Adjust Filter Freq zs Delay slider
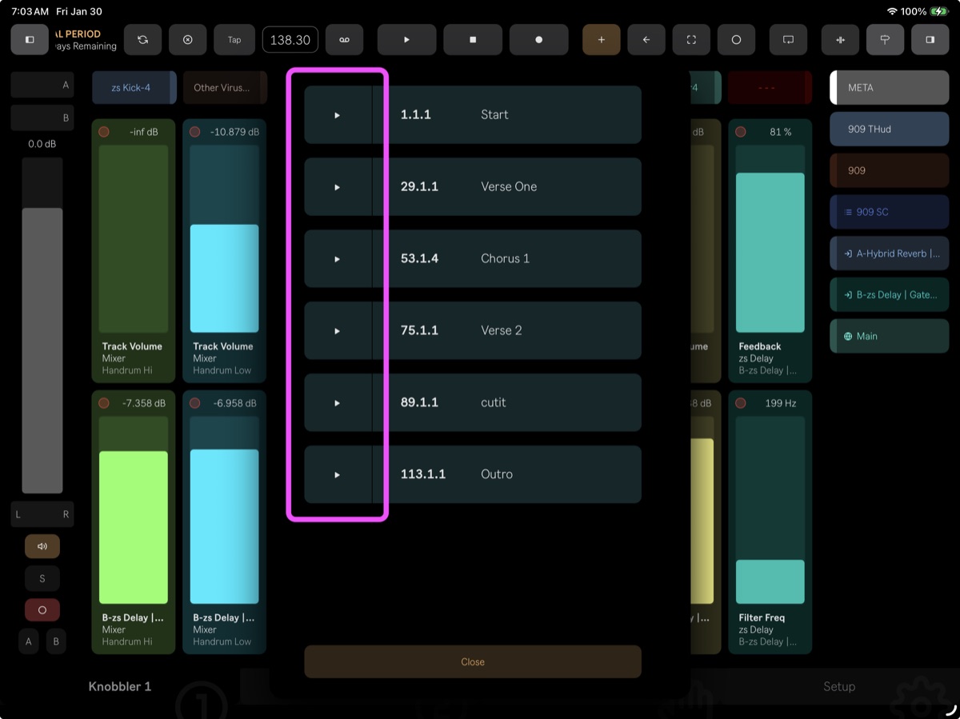 point(770,510)
